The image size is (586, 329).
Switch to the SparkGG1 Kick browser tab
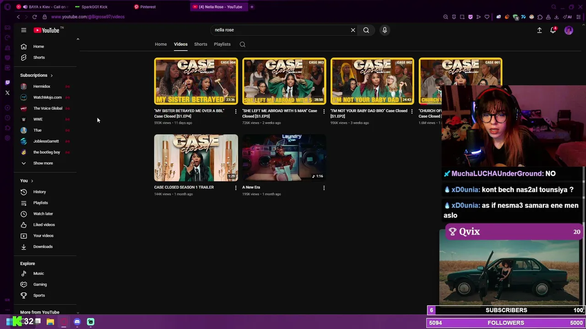95,7
